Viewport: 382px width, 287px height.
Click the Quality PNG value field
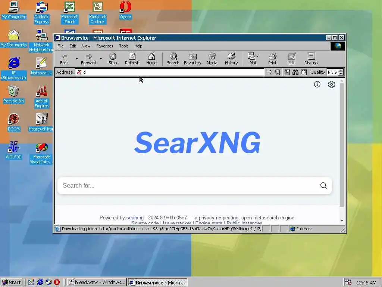tap(332, 72)
